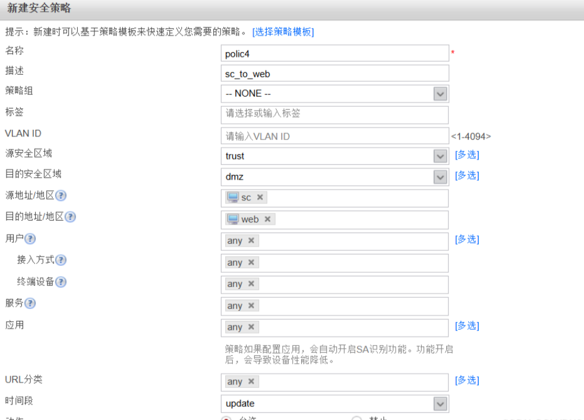The width and height of the screenshot is (584, 420).
Task: Remove the web destination address tag
Action: pyautogui.click(x=267, y=219)
